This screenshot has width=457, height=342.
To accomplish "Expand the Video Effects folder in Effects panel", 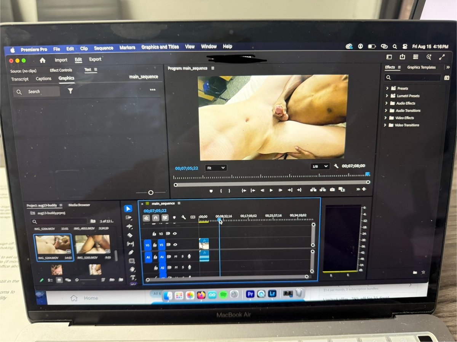I will pyautogui.click(x=387, y=118).
